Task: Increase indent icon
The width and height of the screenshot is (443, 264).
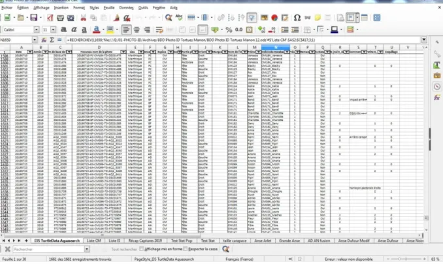Action: click(284, 29)
